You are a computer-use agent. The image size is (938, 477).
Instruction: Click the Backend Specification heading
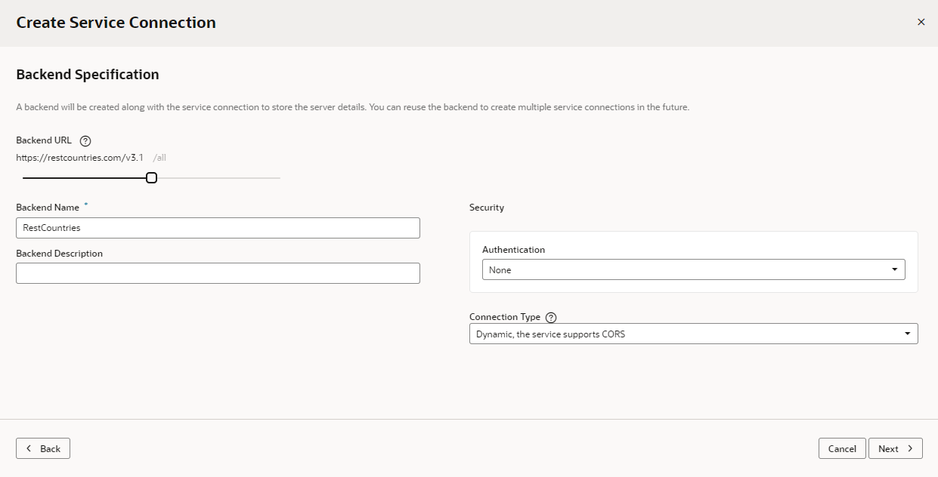click(88, 74)
